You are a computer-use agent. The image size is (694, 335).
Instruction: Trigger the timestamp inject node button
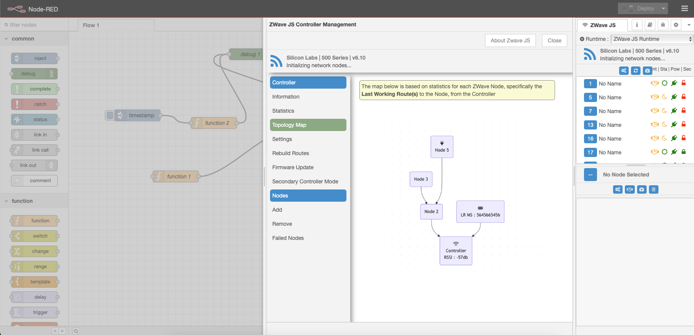pos(110,115)
